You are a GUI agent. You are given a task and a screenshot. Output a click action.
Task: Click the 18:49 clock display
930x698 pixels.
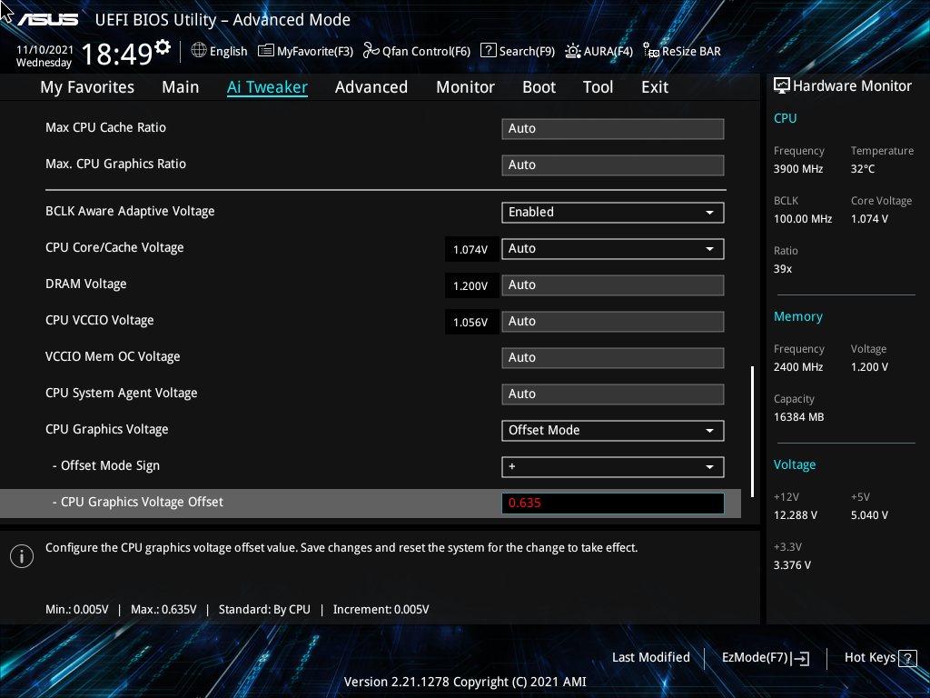(117, 54)
